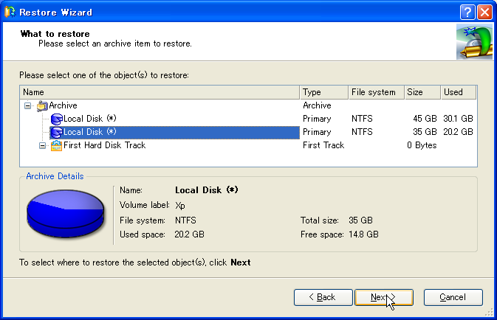Click the Restore Wizard title bar icon
Image resolution: width=497 pixels, height=320 pixels.
pyautogui.click(x=10, y=12)
